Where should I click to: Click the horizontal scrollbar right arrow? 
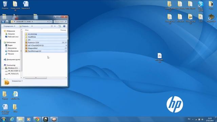coord(66,78)
